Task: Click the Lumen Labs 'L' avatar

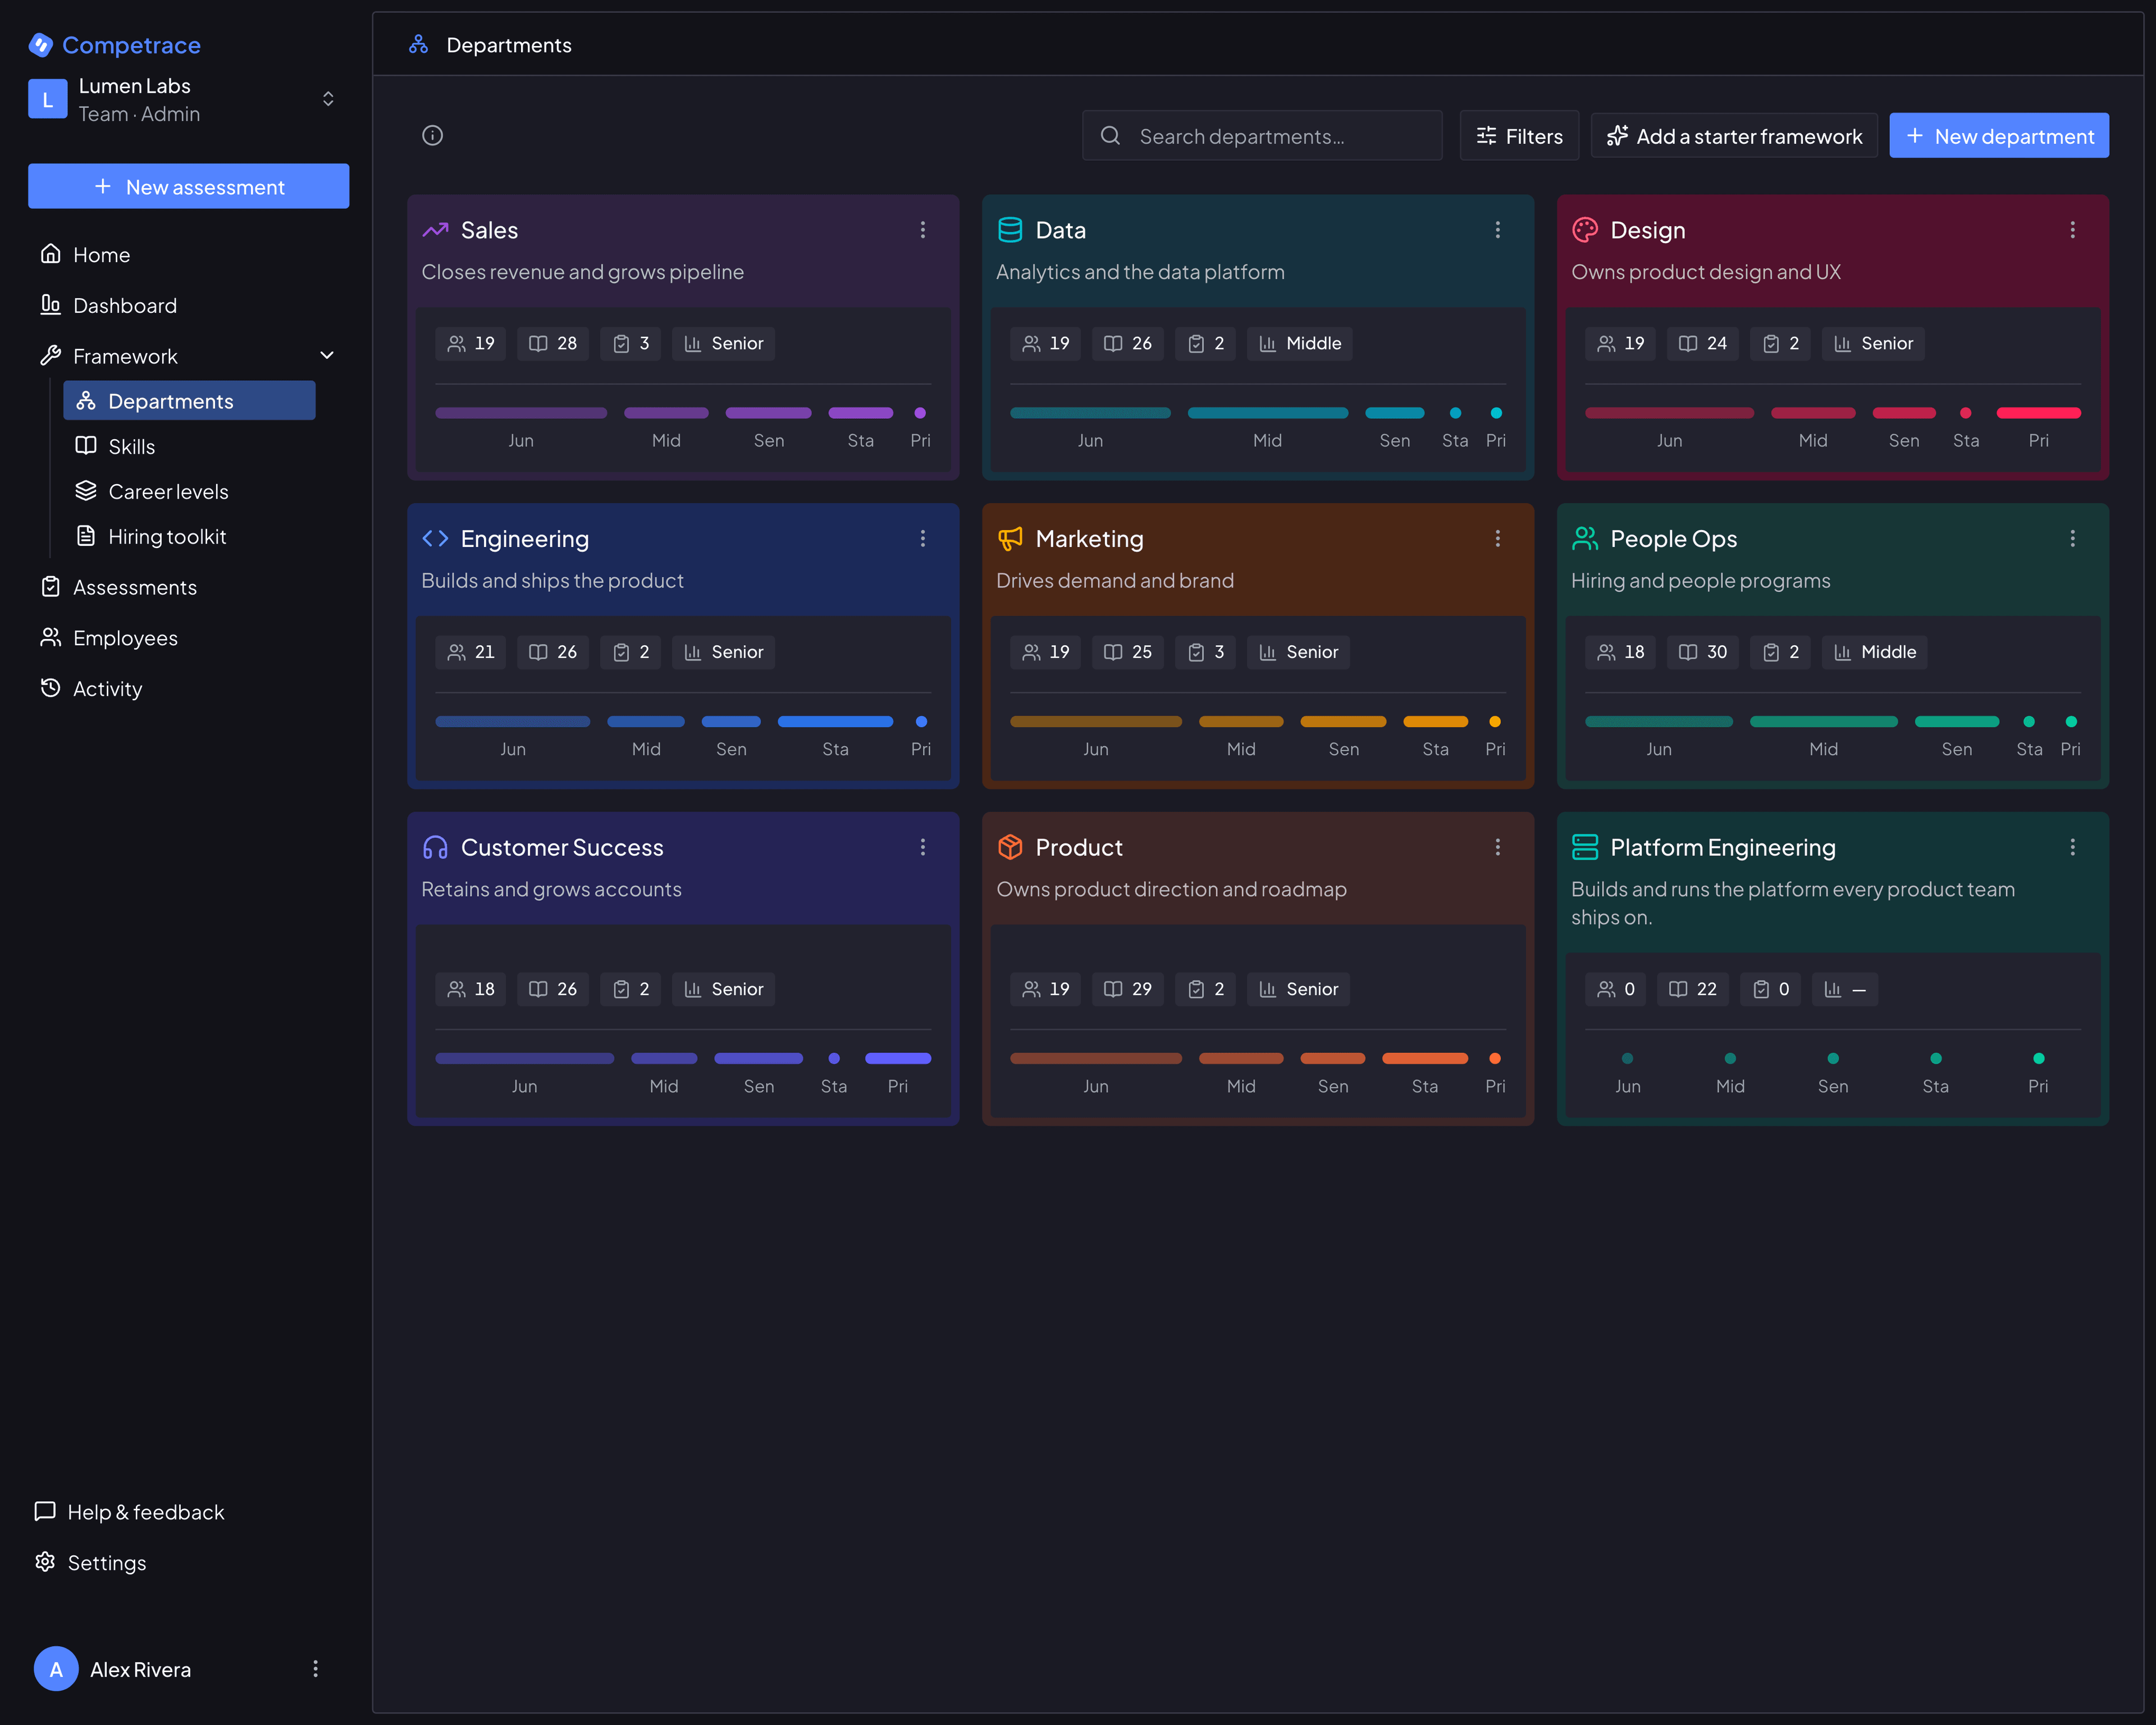Action: tap(47, 99)
